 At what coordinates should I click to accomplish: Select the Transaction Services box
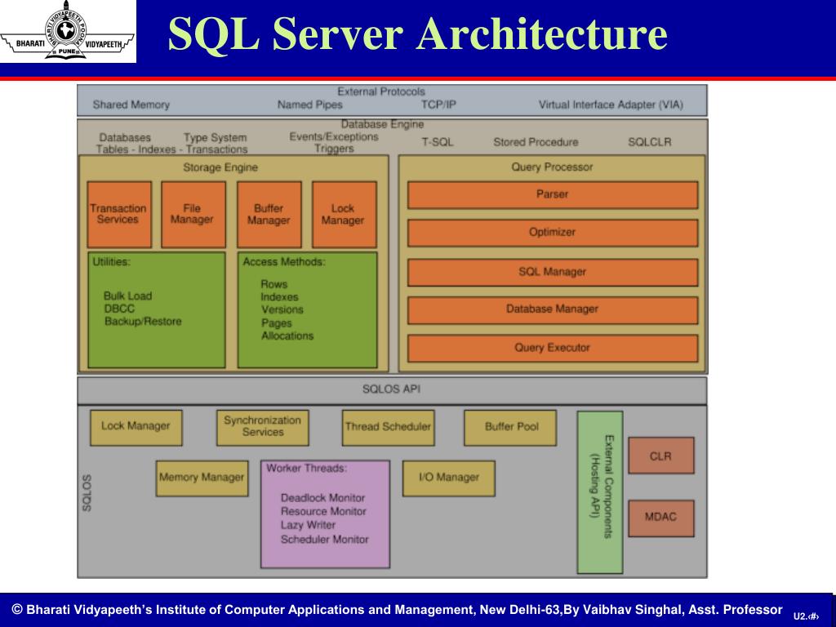(119, 215)
